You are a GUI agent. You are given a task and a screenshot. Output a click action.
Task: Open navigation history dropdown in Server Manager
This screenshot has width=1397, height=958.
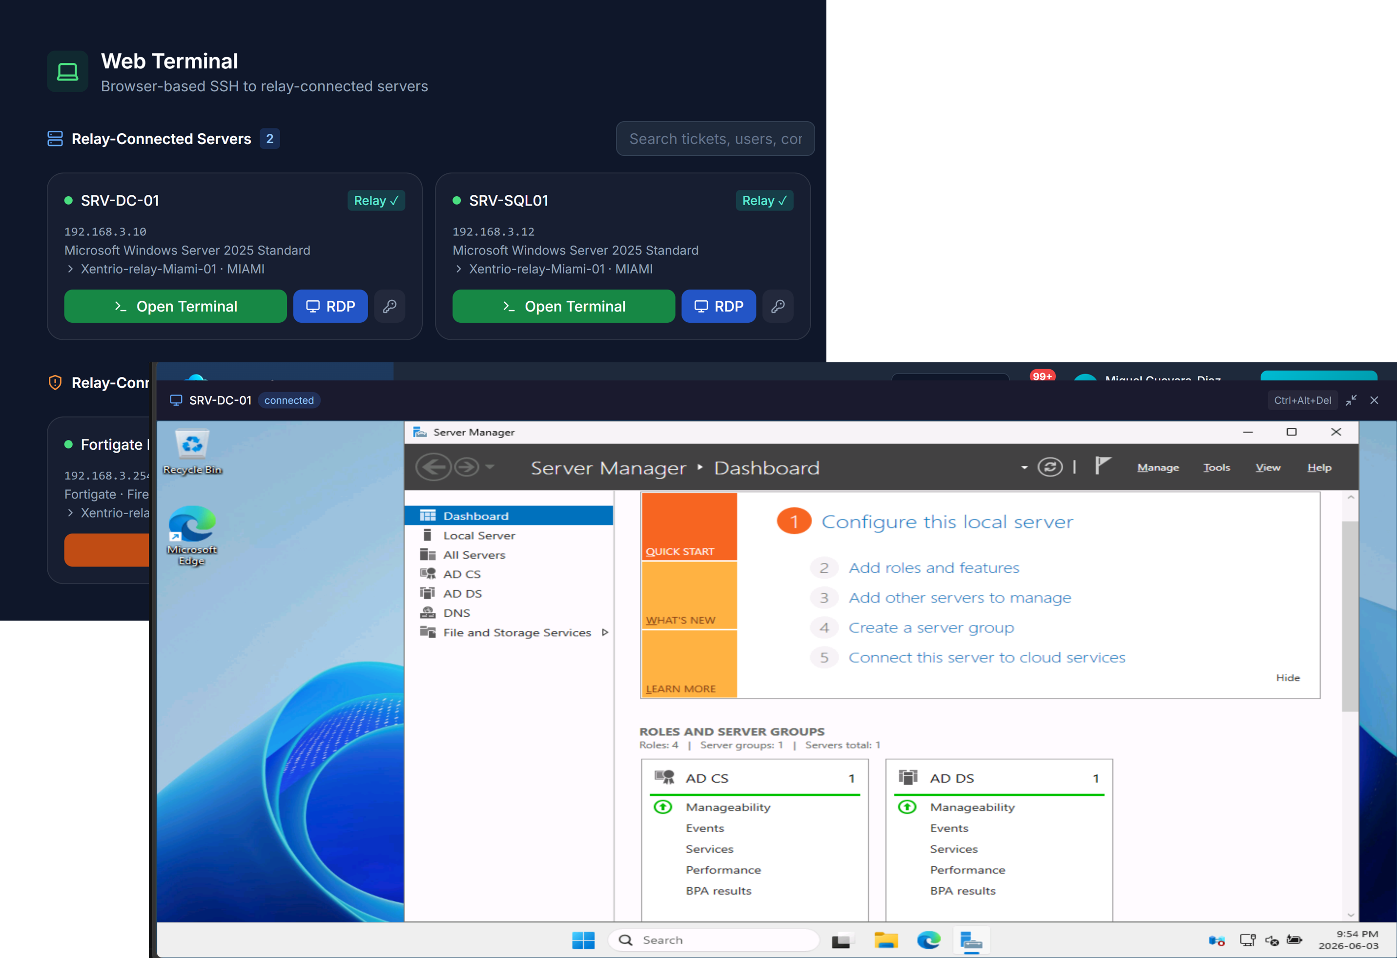point(489,467)
